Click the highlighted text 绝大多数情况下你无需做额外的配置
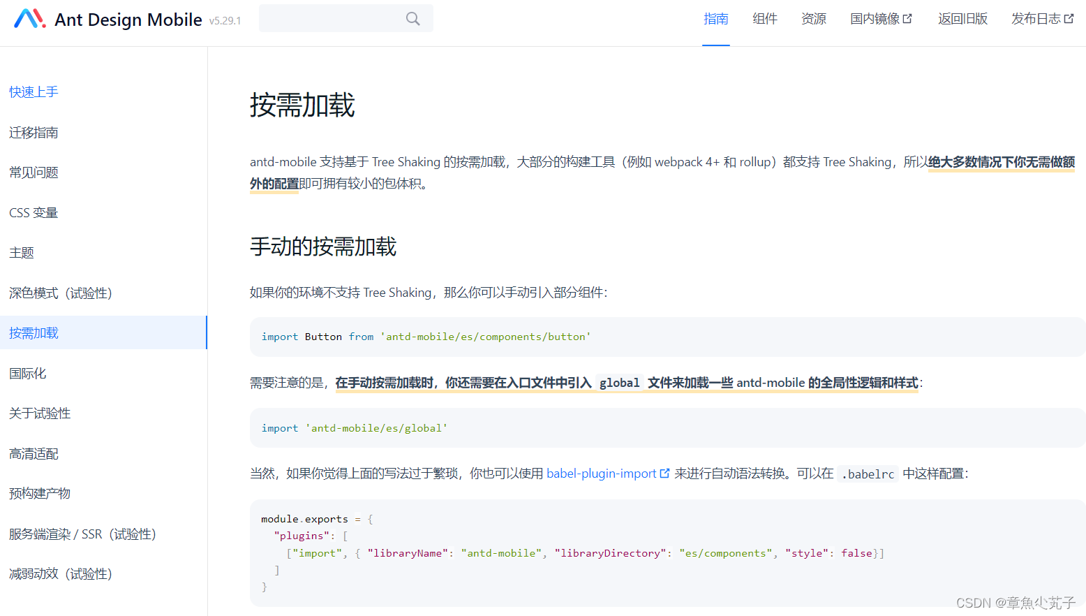Viewport: 1086px width, 616px height. coord(662,173)
